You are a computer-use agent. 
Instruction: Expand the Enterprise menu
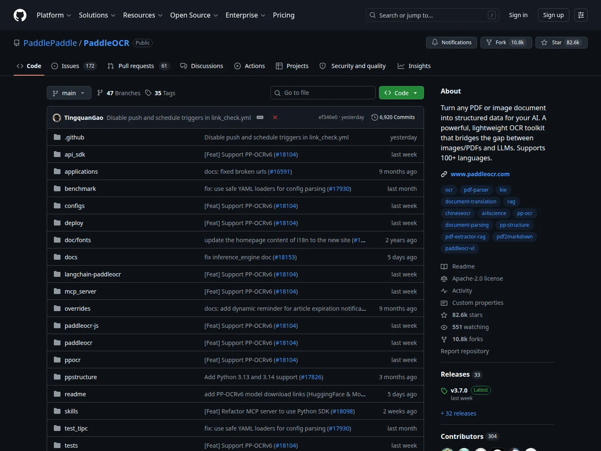coord(245,15)
